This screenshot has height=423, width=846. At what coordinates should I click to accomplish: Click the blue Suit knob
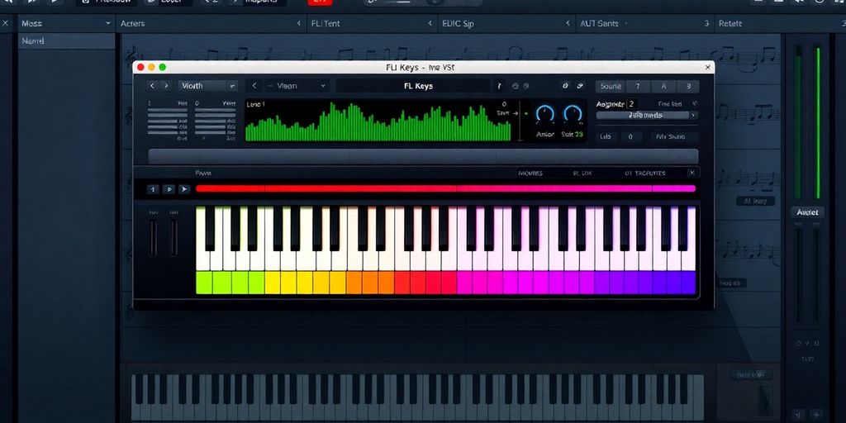click(573, 114)
